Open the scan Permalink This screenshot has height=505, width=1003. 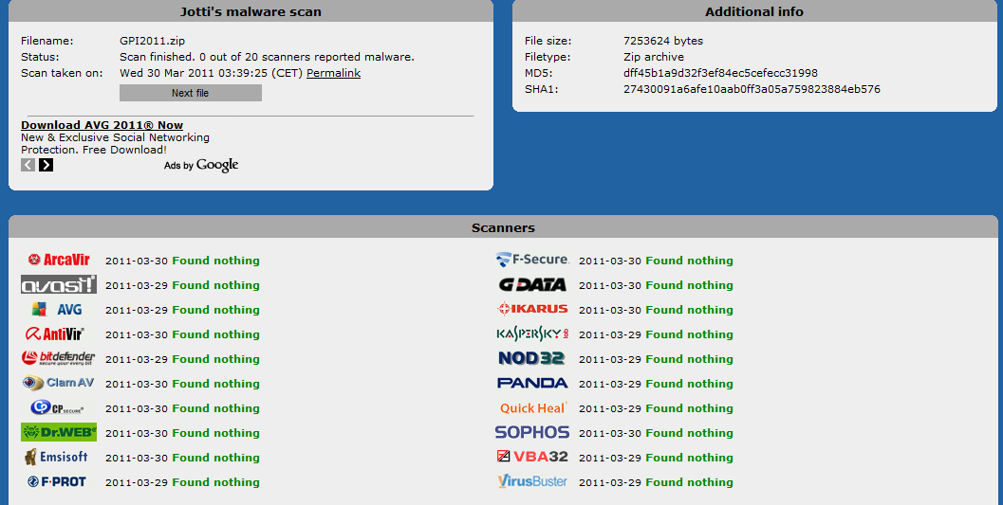(333, 73)
